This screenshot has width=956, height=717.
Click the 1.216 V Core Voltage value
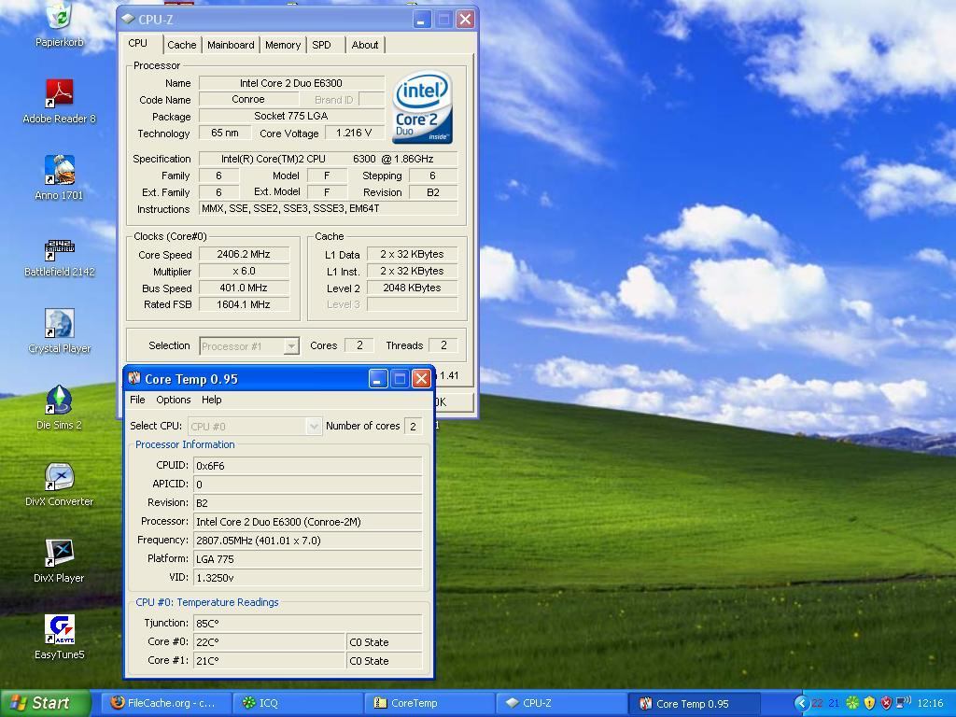(x=354, y=133)
